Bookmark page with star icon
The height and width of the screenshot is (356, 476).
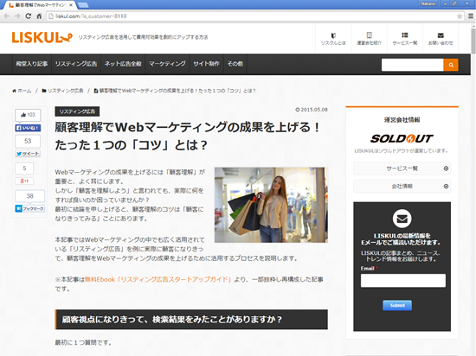click(460, 16)
